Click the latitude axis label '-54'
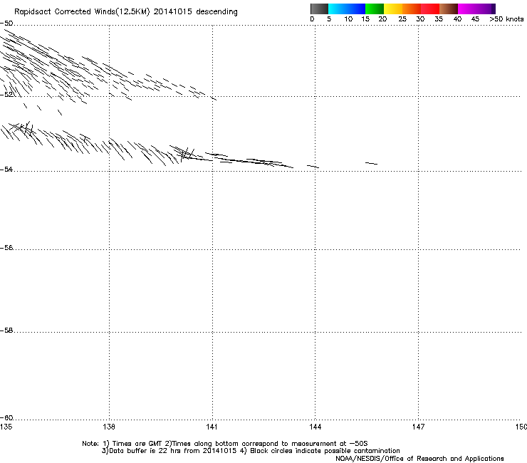This screenshot has width=527, height=463. pyautogui.click(x=6, y=170)
